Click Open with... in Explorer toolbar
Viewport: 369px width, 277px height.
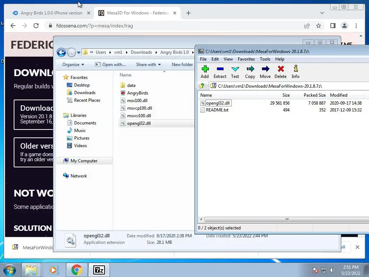tap(110, 65)
